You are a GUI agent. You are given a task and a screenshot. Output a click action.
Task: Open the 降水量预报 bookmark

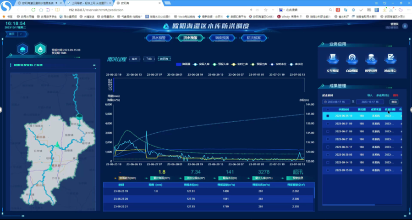click(x=68, y=17)
